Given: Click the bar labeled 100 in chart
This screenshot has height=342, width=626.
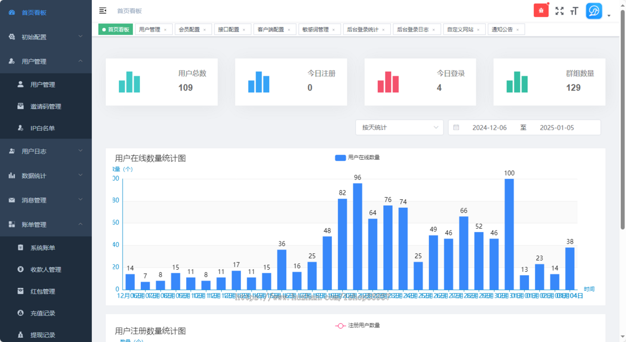Looking at the screenshot, I should coord(509,234).
